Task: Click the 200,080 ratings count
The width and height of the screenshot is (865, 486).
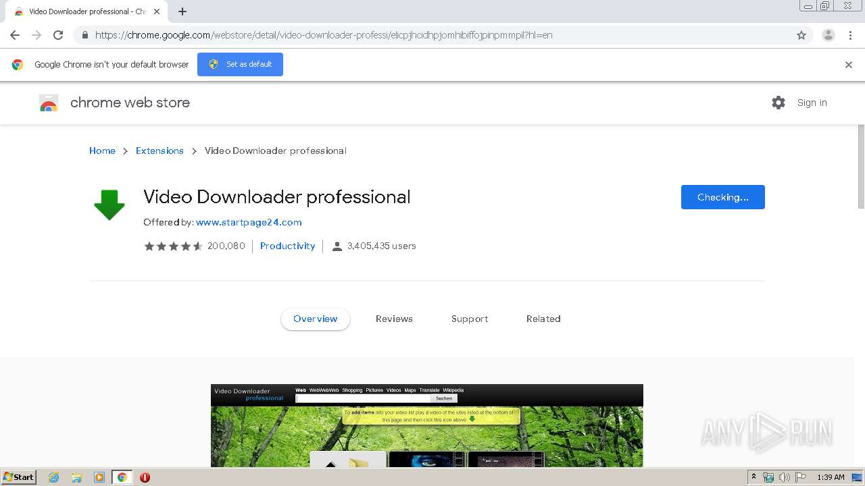Action: point(226,246)
